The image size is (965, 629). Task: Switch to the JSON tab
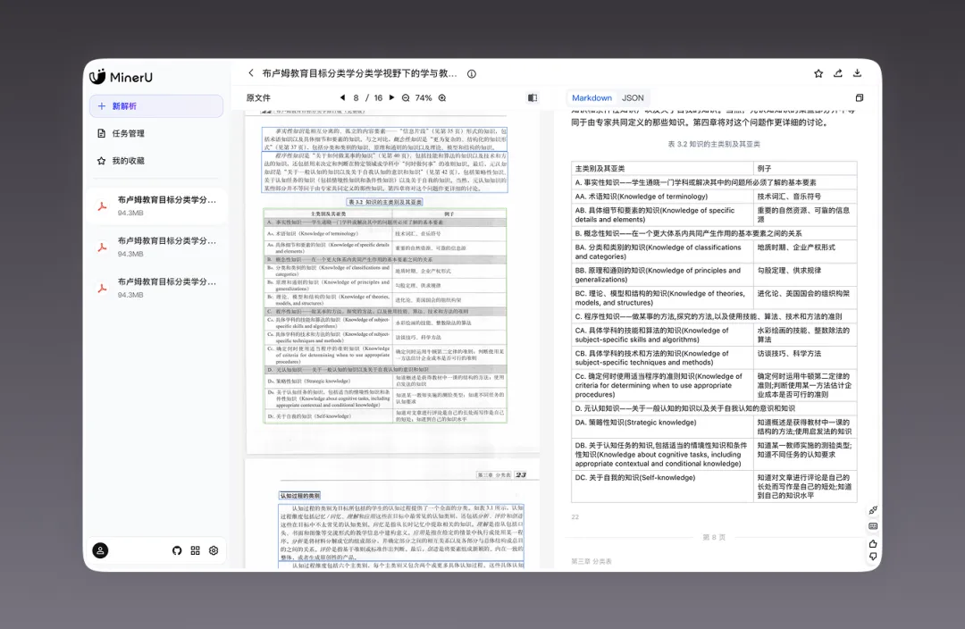click(x=633, y=98)
